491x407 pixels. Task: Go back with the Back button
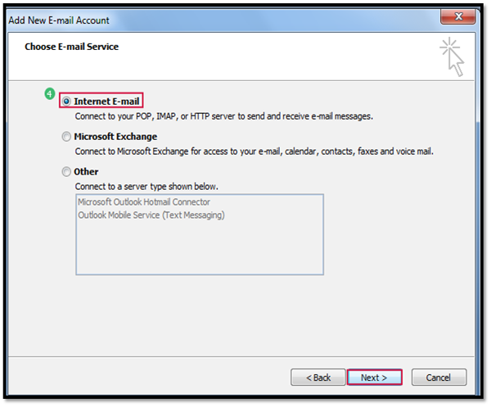click(318, 378)
